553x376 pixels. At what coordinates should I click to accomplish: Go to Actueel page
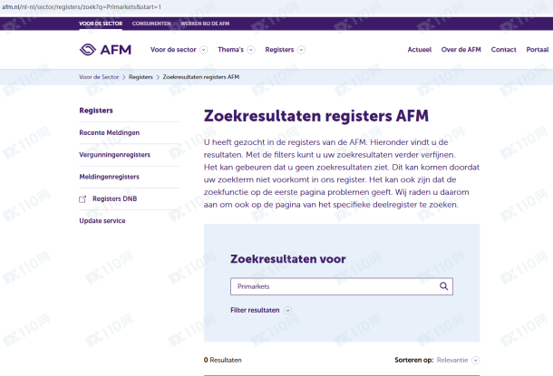[420, 50]
